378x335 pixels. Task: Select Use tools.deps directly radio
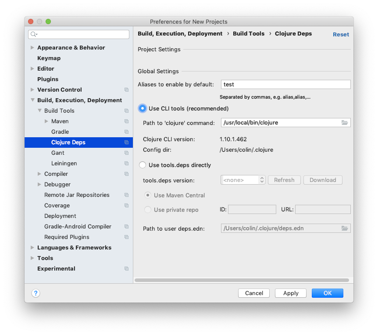point(143,165)
